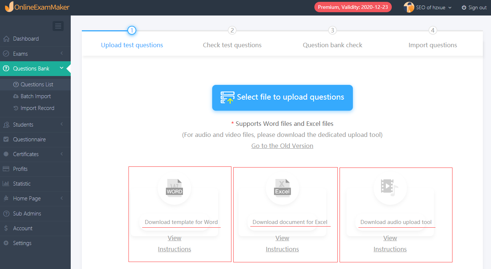Image resolution: width=491 pixels, height=269 pixels.
Task: Click Download template for Word
Action: click(x=181, y=222)
